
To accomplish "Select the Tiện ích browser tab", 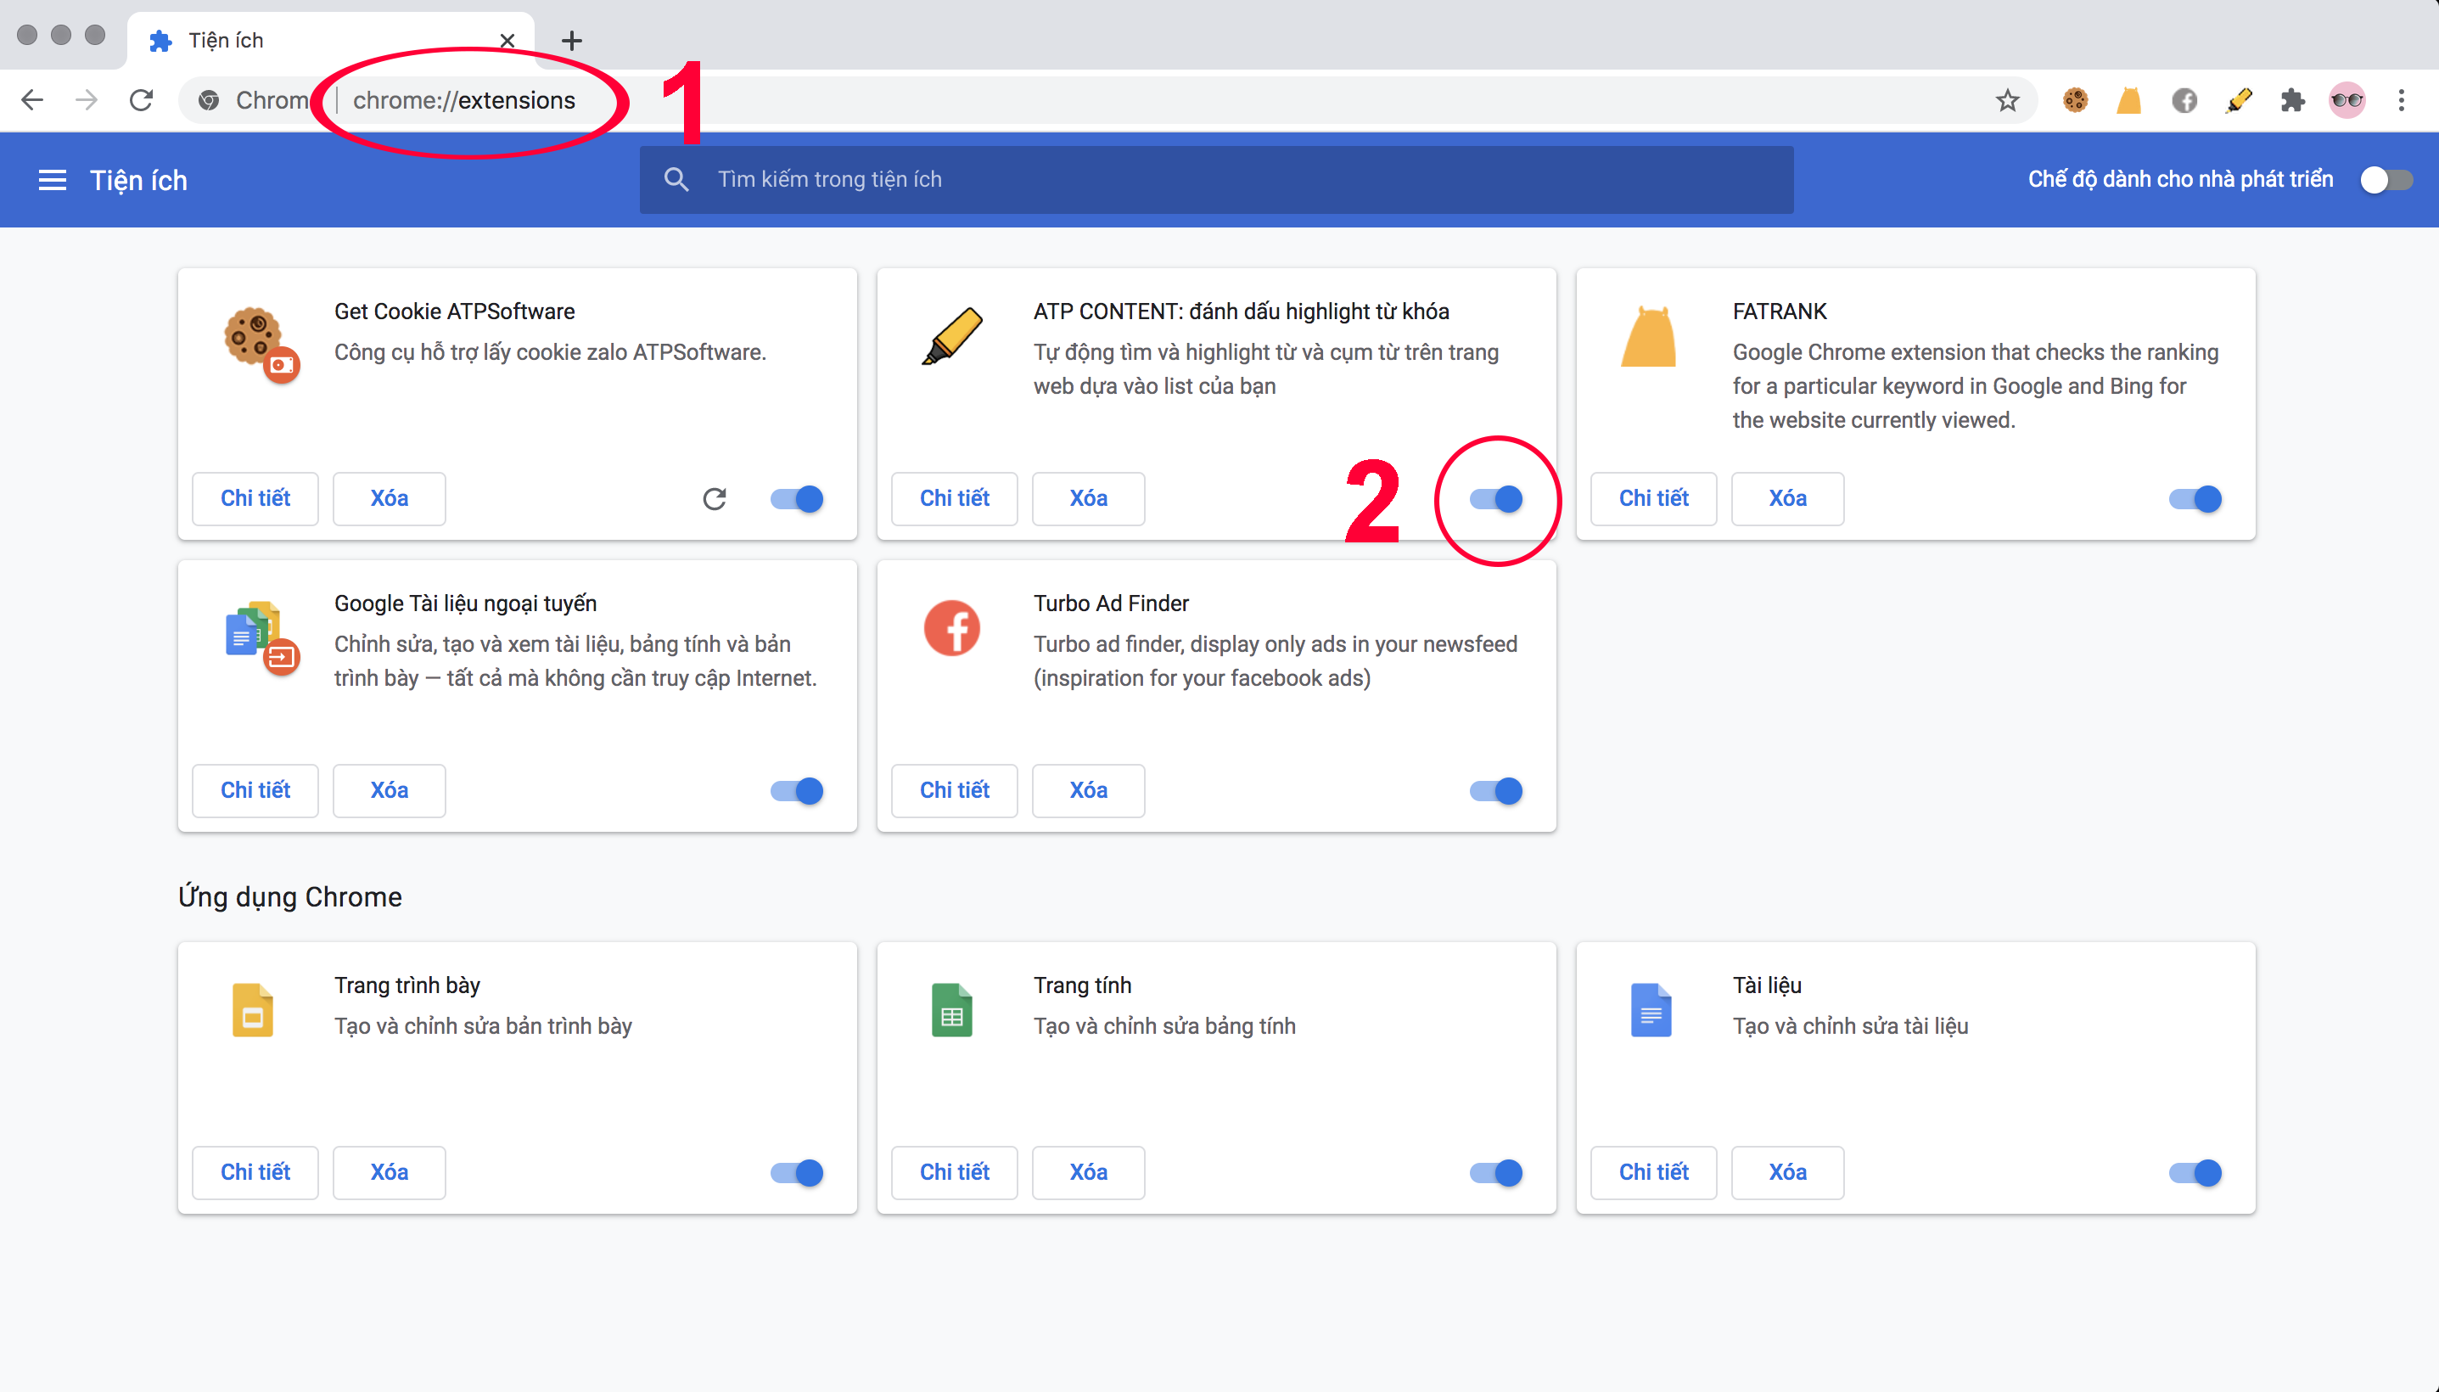I will tap(330, 40).
